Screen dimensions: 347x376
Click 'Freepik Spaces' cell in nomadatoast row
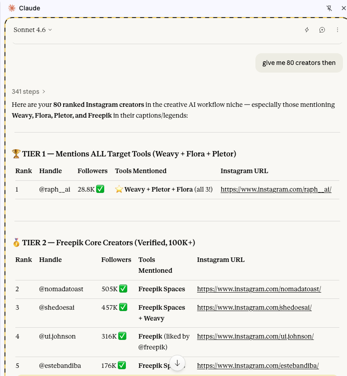pyautogui.click(x=162, y=289)
